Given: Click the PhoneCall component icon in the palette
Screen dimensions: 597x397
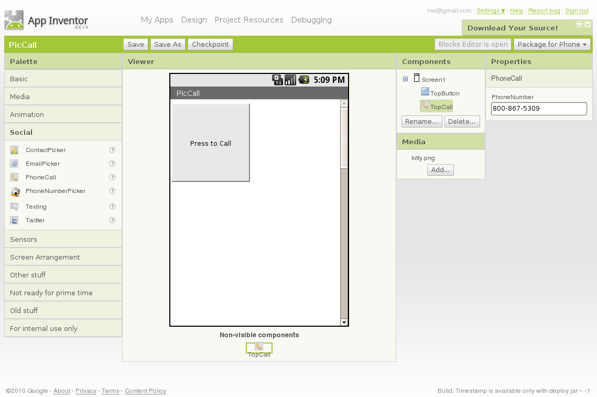Looking at the screenshot, I should [x=14, y=177].
